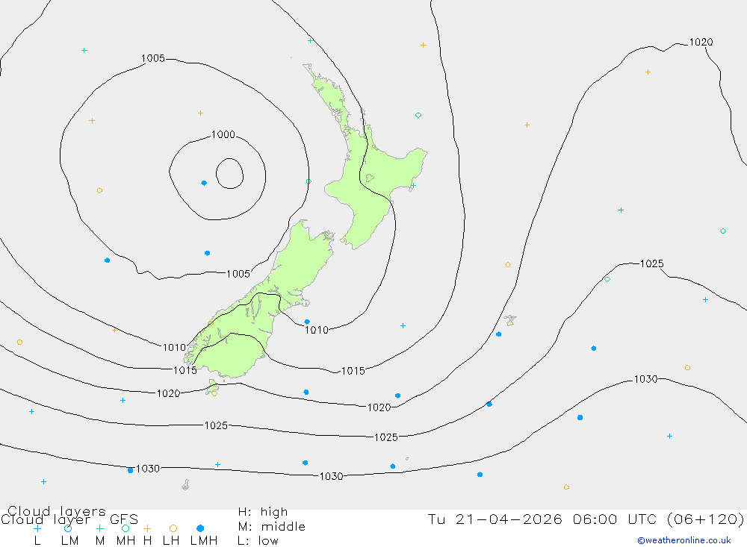Click the 1020 label in the upper right
Screen dimensions: 747x547
point(701,42)
